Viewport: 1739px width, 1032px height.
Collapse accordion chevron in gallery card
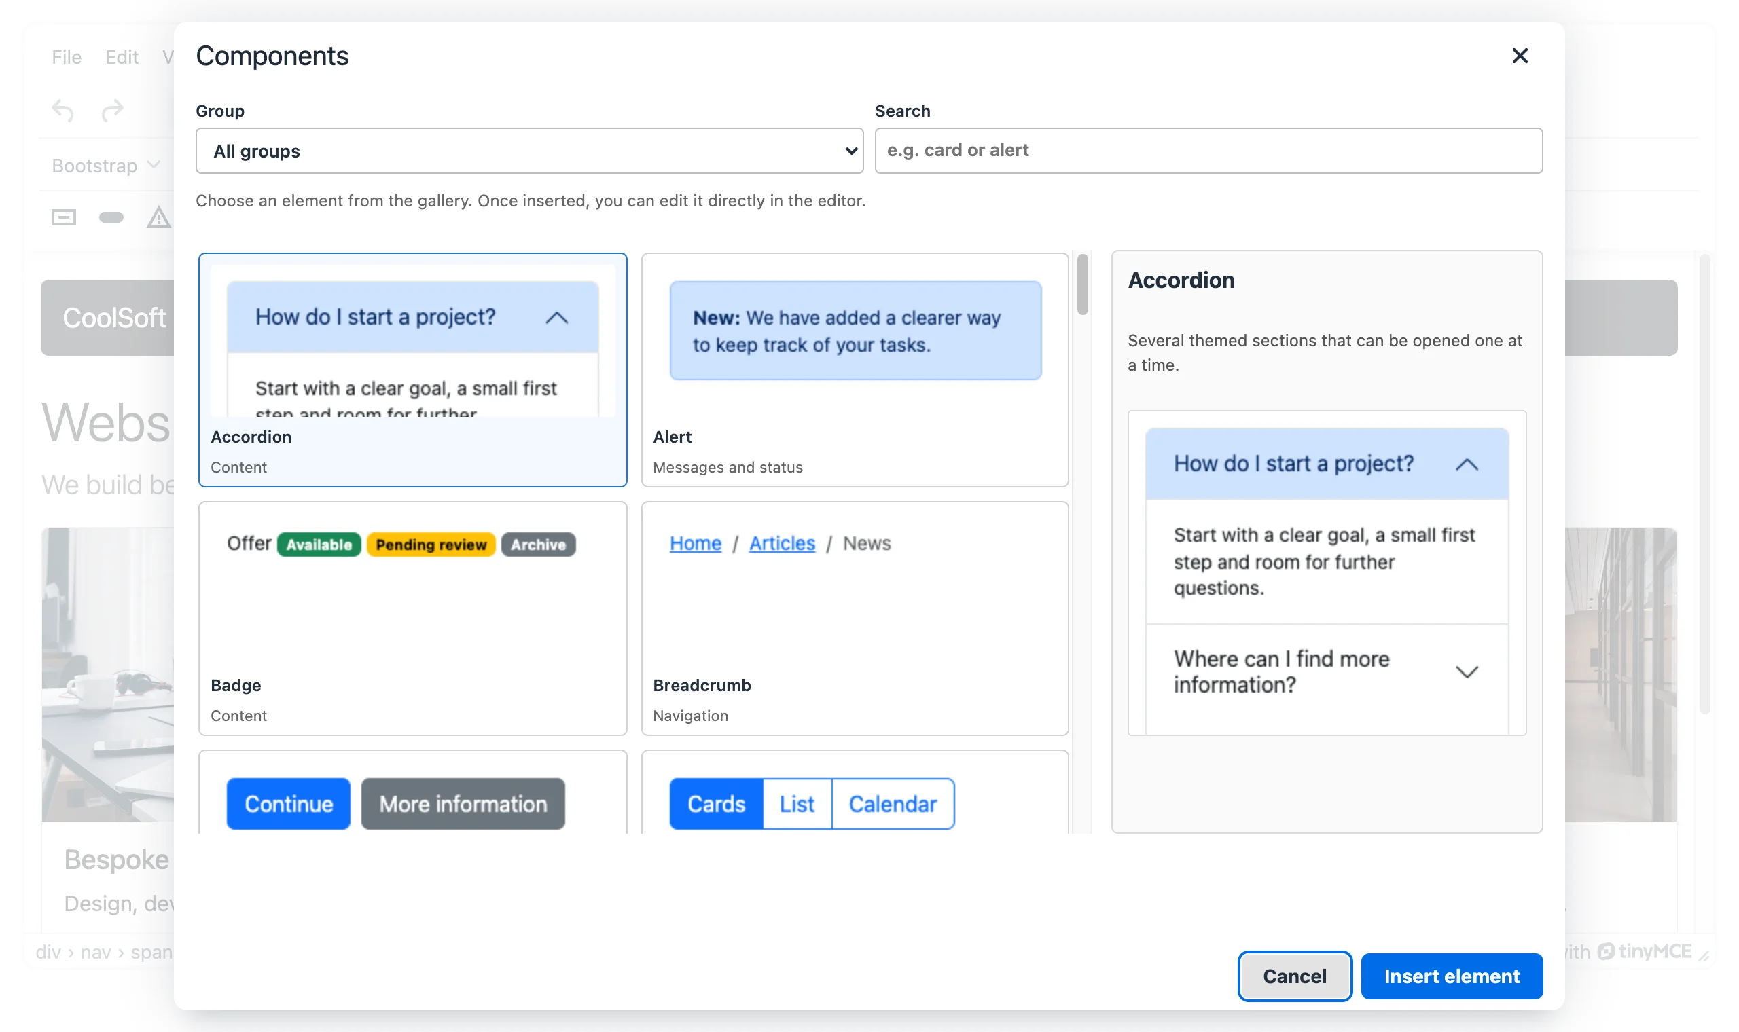click(x=557, y=318)
